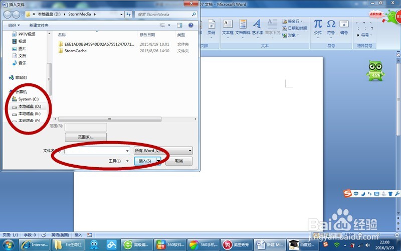The width and height of the screenshot is (401, 251).
Task: Open the 所有 Word 文档 file type combo box
Action: (x=163, y=151)
